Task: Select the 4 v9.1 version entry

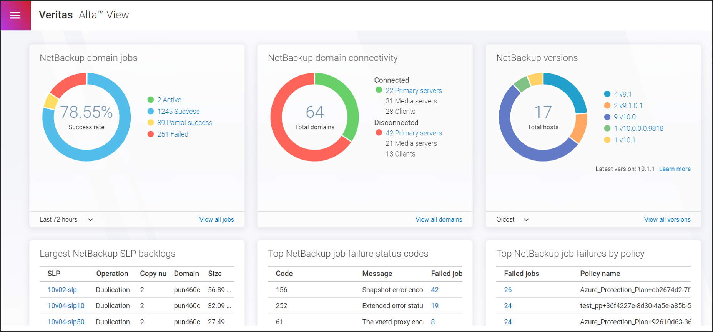Action: 622,94
